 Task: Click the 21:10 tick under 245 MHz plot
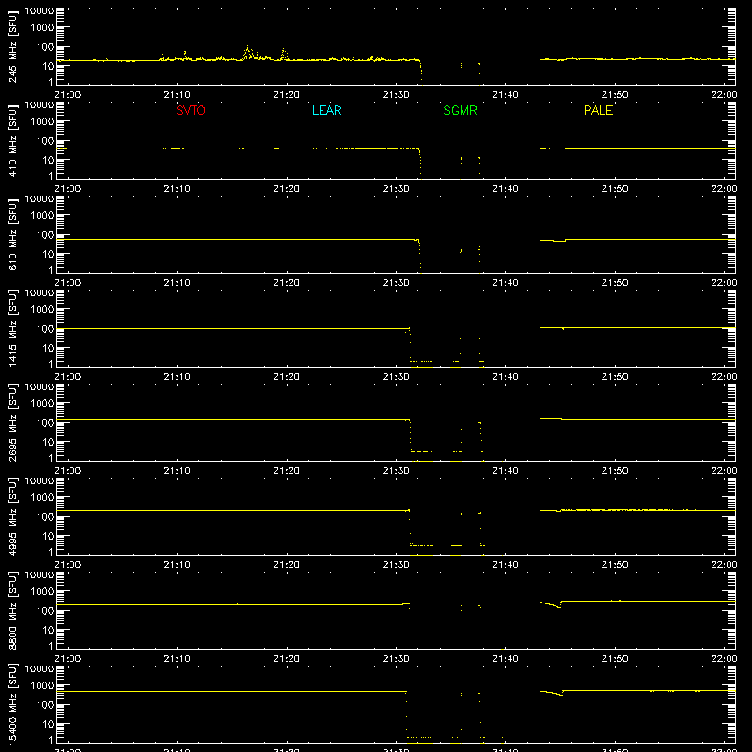177,95
